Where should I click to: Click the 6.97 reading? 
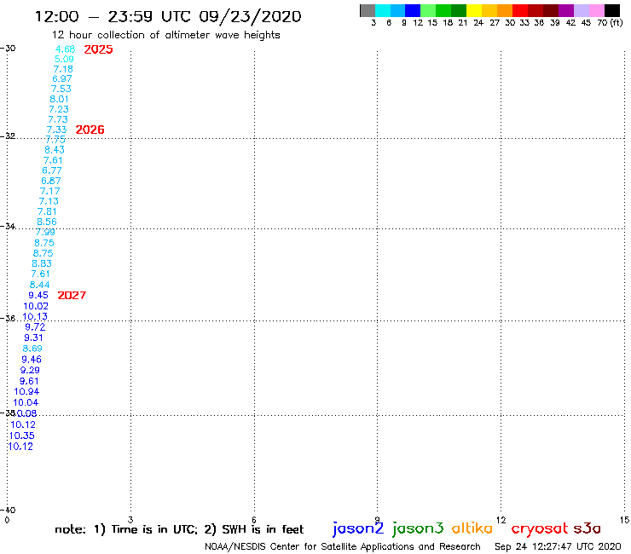(62, 79)
